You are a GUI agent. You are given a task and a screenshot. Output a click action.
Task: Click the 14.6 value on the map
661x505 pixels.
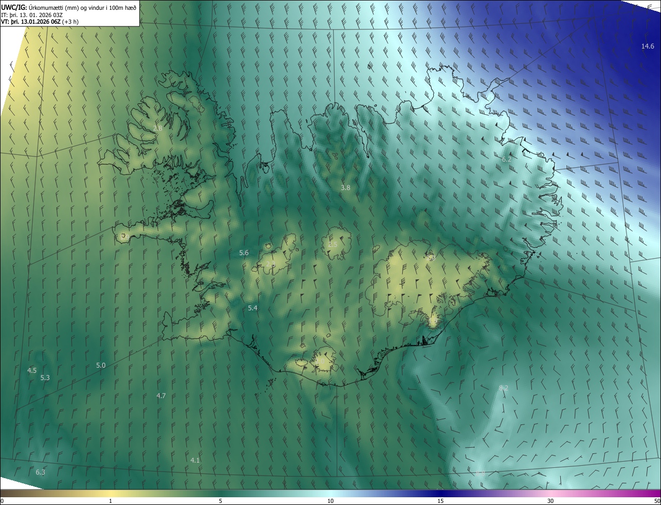pos(648,46)
